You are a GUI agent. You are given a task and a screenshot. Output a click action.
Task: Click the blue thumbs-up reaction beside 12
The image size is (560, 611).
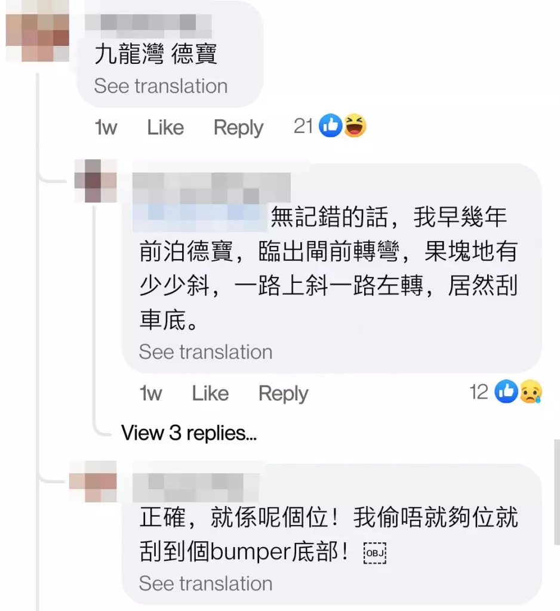(x=506, y=391)
